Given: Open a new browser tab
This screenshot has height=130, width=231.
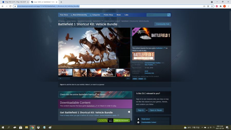Looking at the screenshot, I should point(61,2).
